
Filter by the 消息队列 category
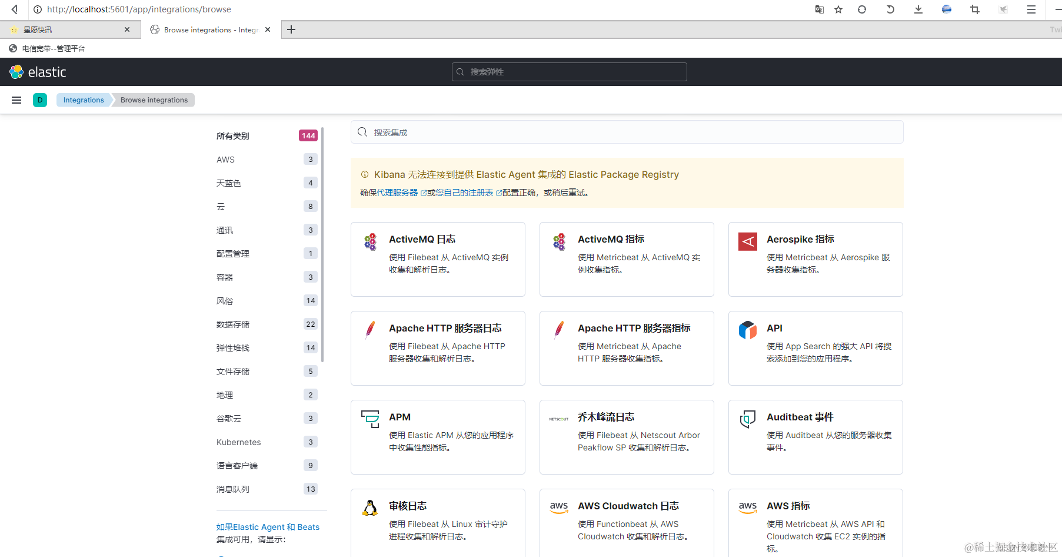(x=267, y=489)
